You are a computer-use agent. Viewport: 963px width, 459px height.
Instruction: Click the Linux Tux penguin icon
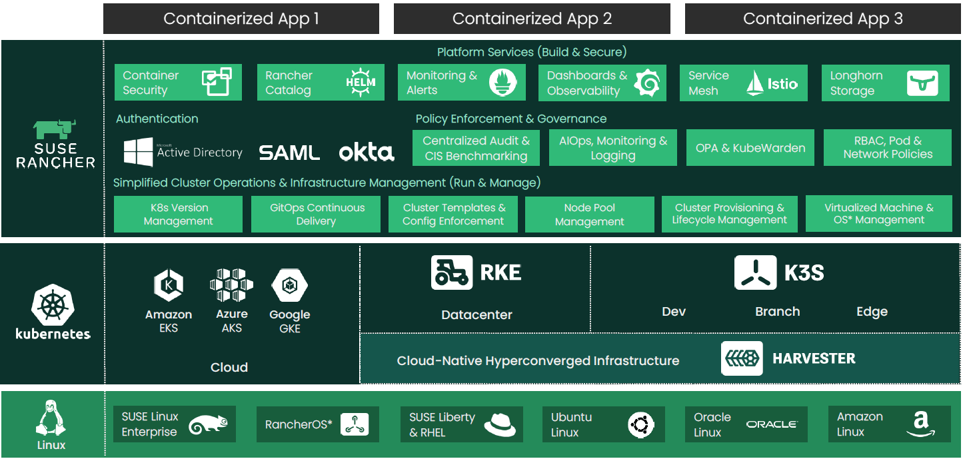(51, 418)
